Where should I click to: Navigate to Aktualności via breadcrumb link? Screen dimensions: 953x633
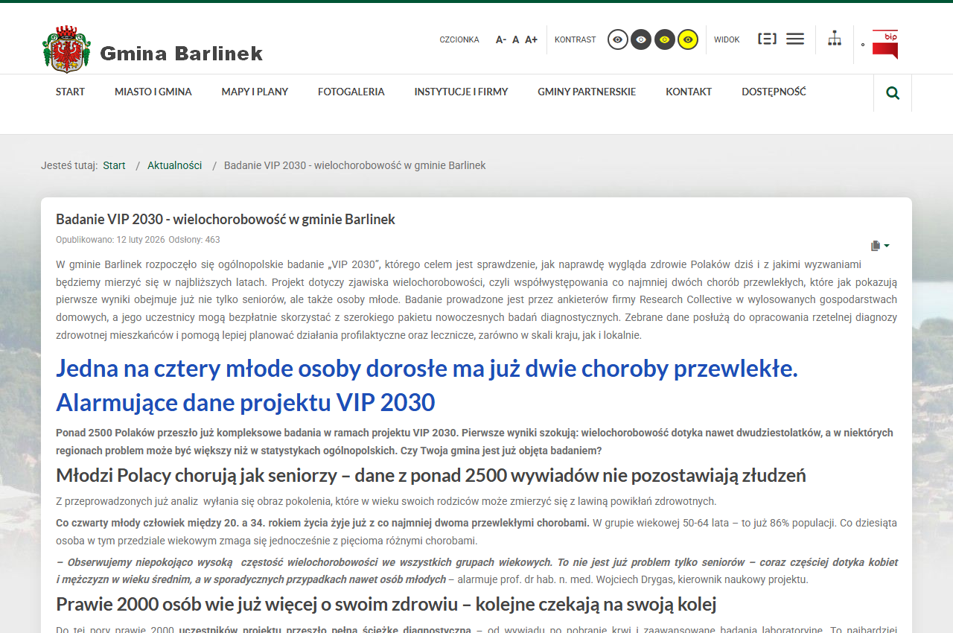tap(174, 165)
